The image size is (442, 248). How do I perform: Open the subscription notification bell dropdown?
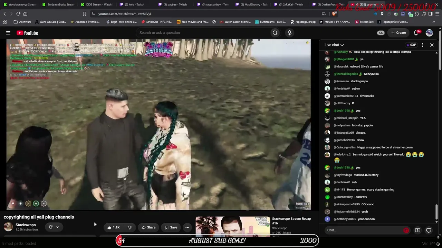(x=54, y=227)
